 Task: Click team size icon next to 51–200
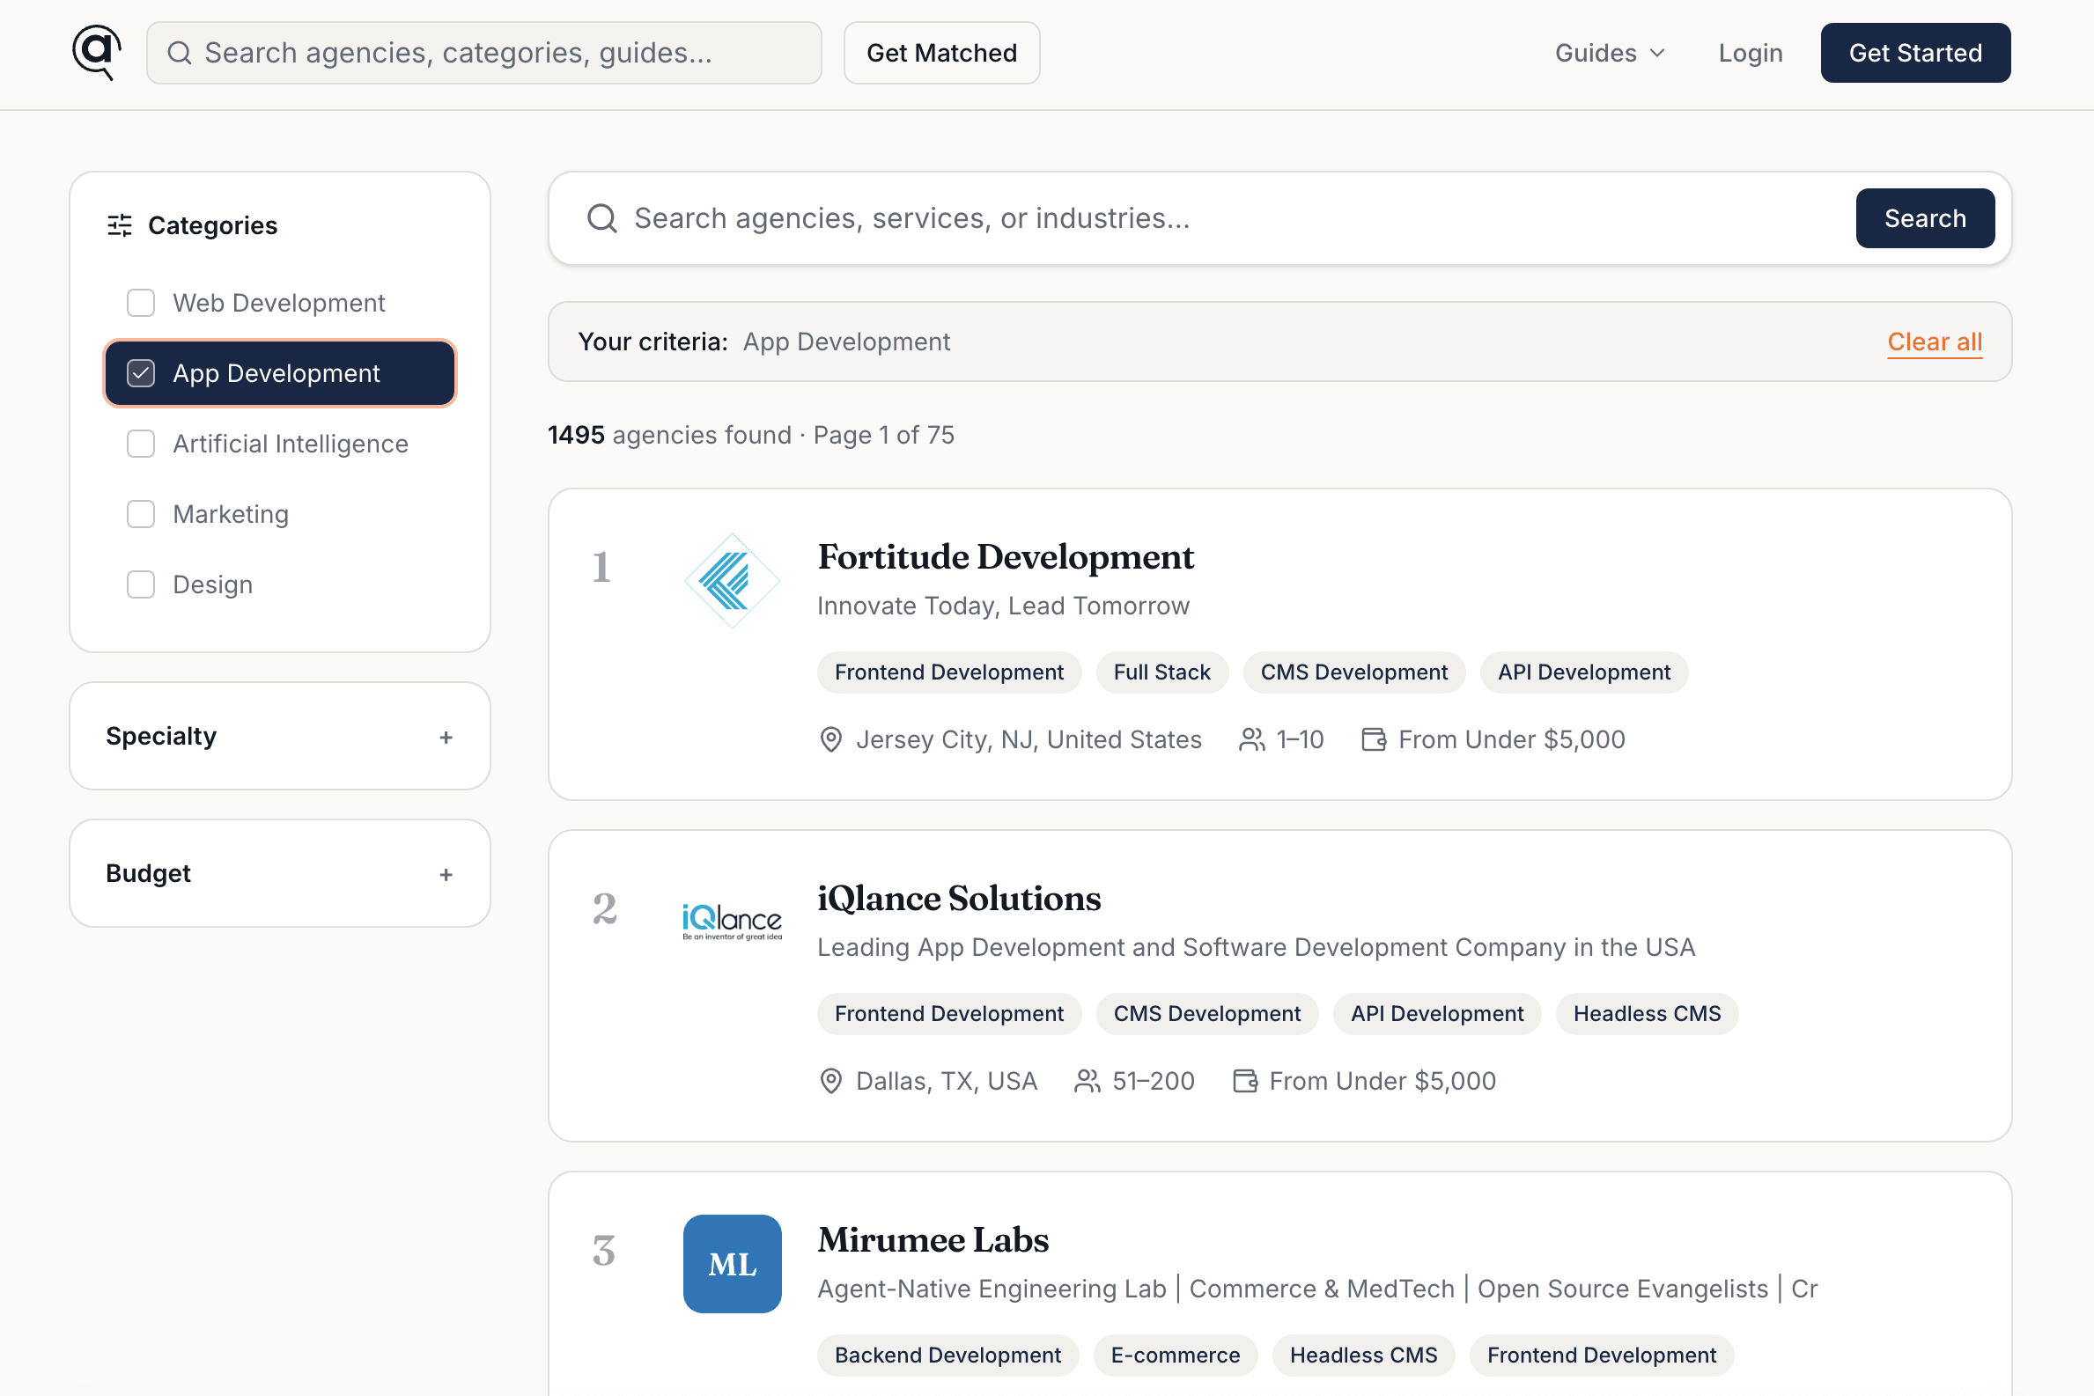click(1087, 1081)
